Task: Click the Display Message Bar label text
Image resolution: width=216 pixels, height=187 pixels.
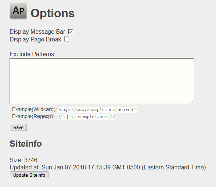Action: click(37, 32)
